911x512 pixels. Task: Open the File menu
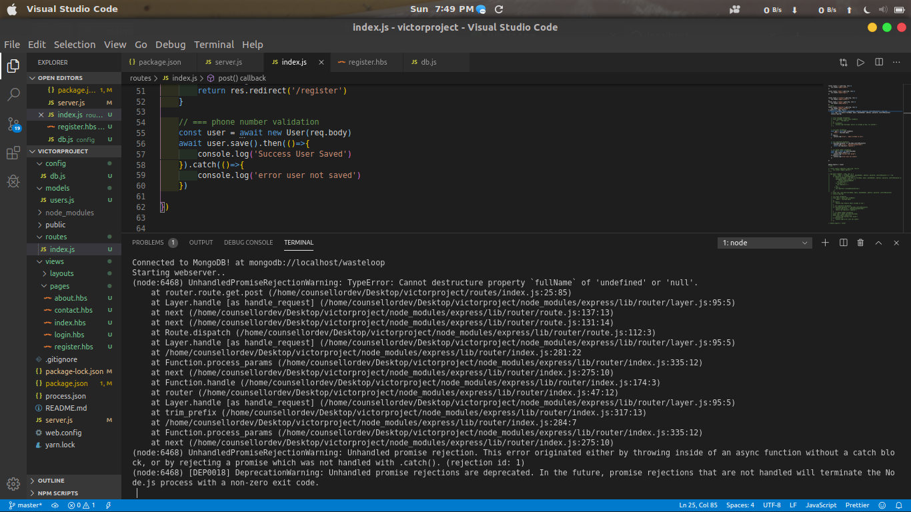[12, 45]
